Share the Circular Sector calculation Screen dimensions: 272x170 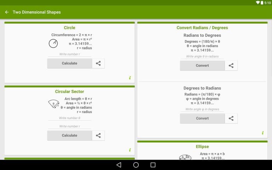coord(98,135)
